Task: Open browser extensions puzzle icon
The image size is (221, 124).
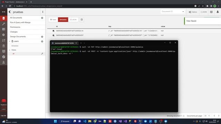Action: pyautogui.click(x=207, y=6)
